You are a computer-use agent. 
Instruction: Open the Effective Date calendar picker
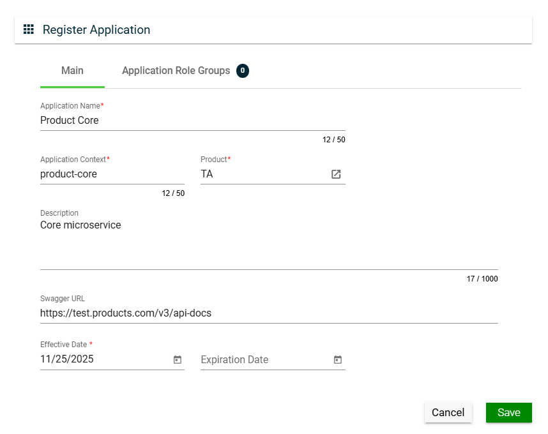(178, 360)
